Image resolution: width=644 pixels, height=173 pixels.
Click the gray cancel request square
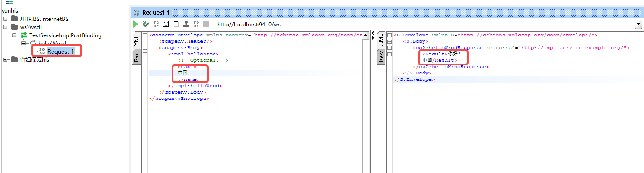point(206,24)
